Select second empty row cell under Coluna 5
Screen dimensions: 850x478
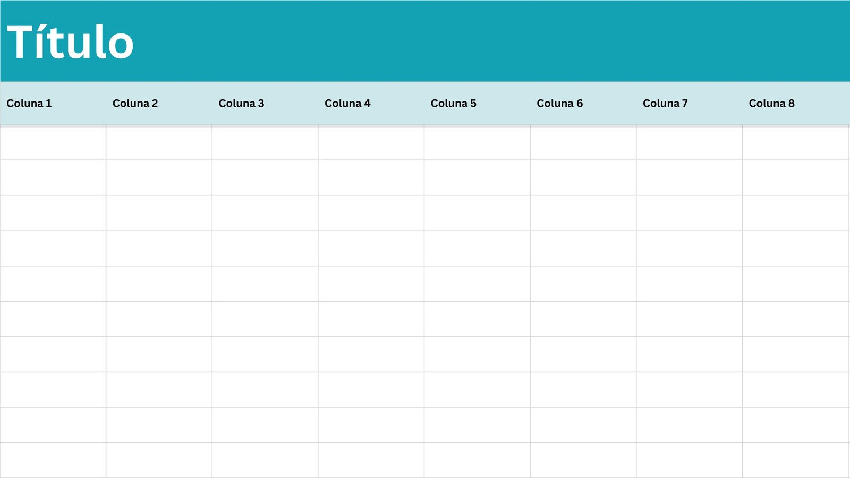tap(477, 178)
